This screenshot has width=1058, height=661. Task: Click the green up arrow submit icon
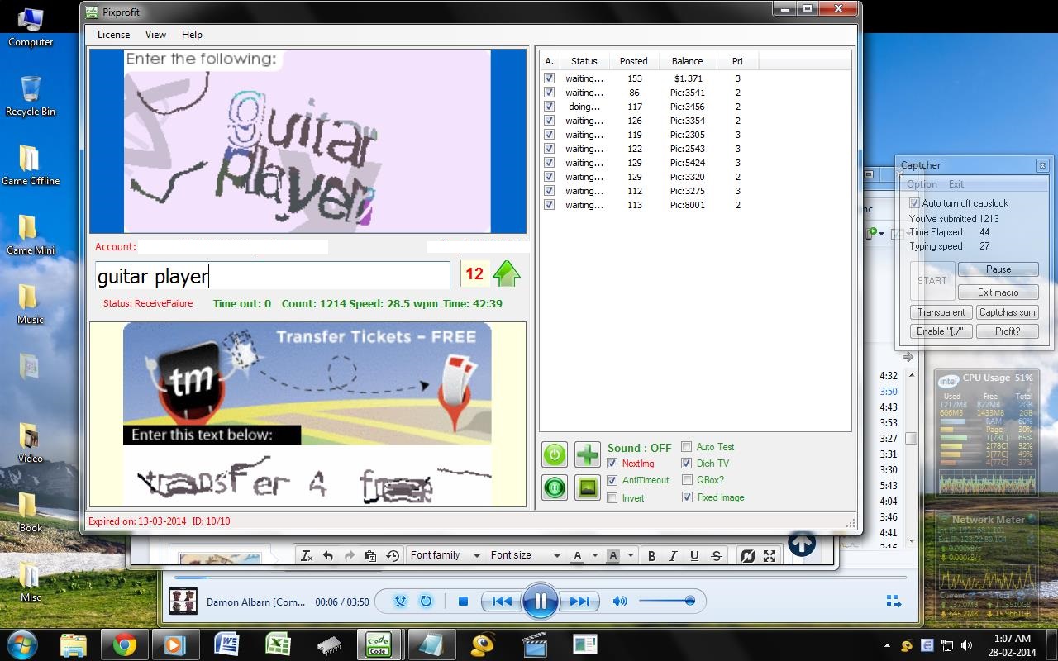[506, 274]
